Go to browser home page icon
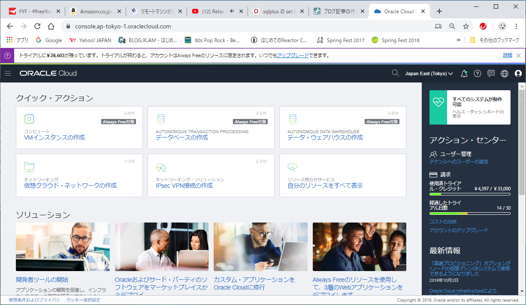526x305 pixels. click(x=51, y=26)
